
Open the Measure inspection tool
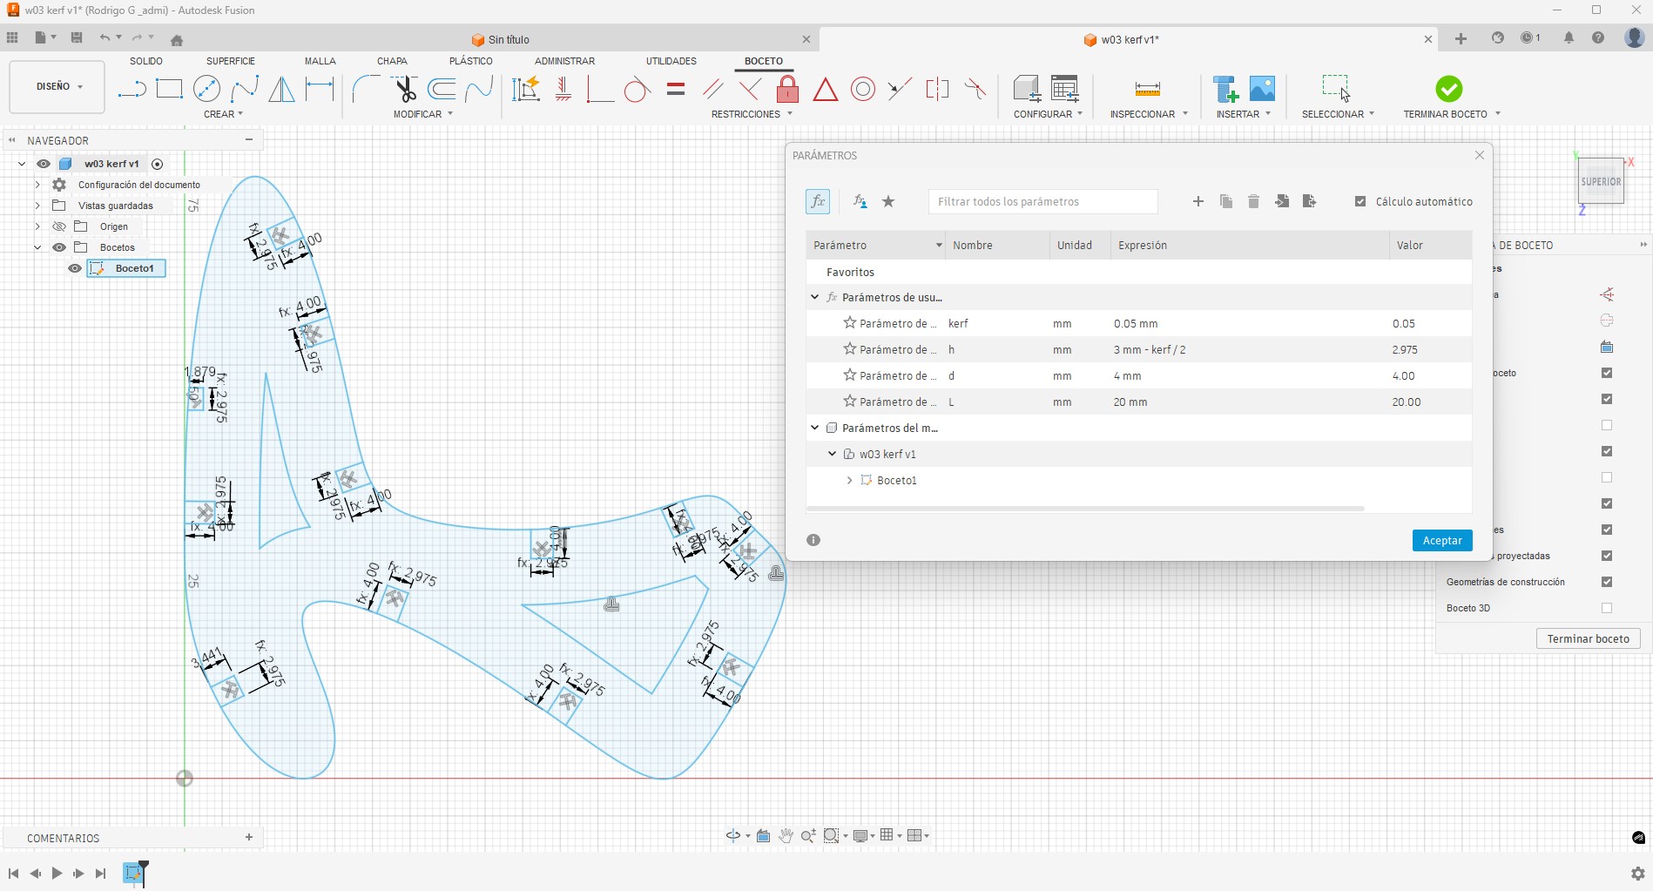click(1147, 89)
